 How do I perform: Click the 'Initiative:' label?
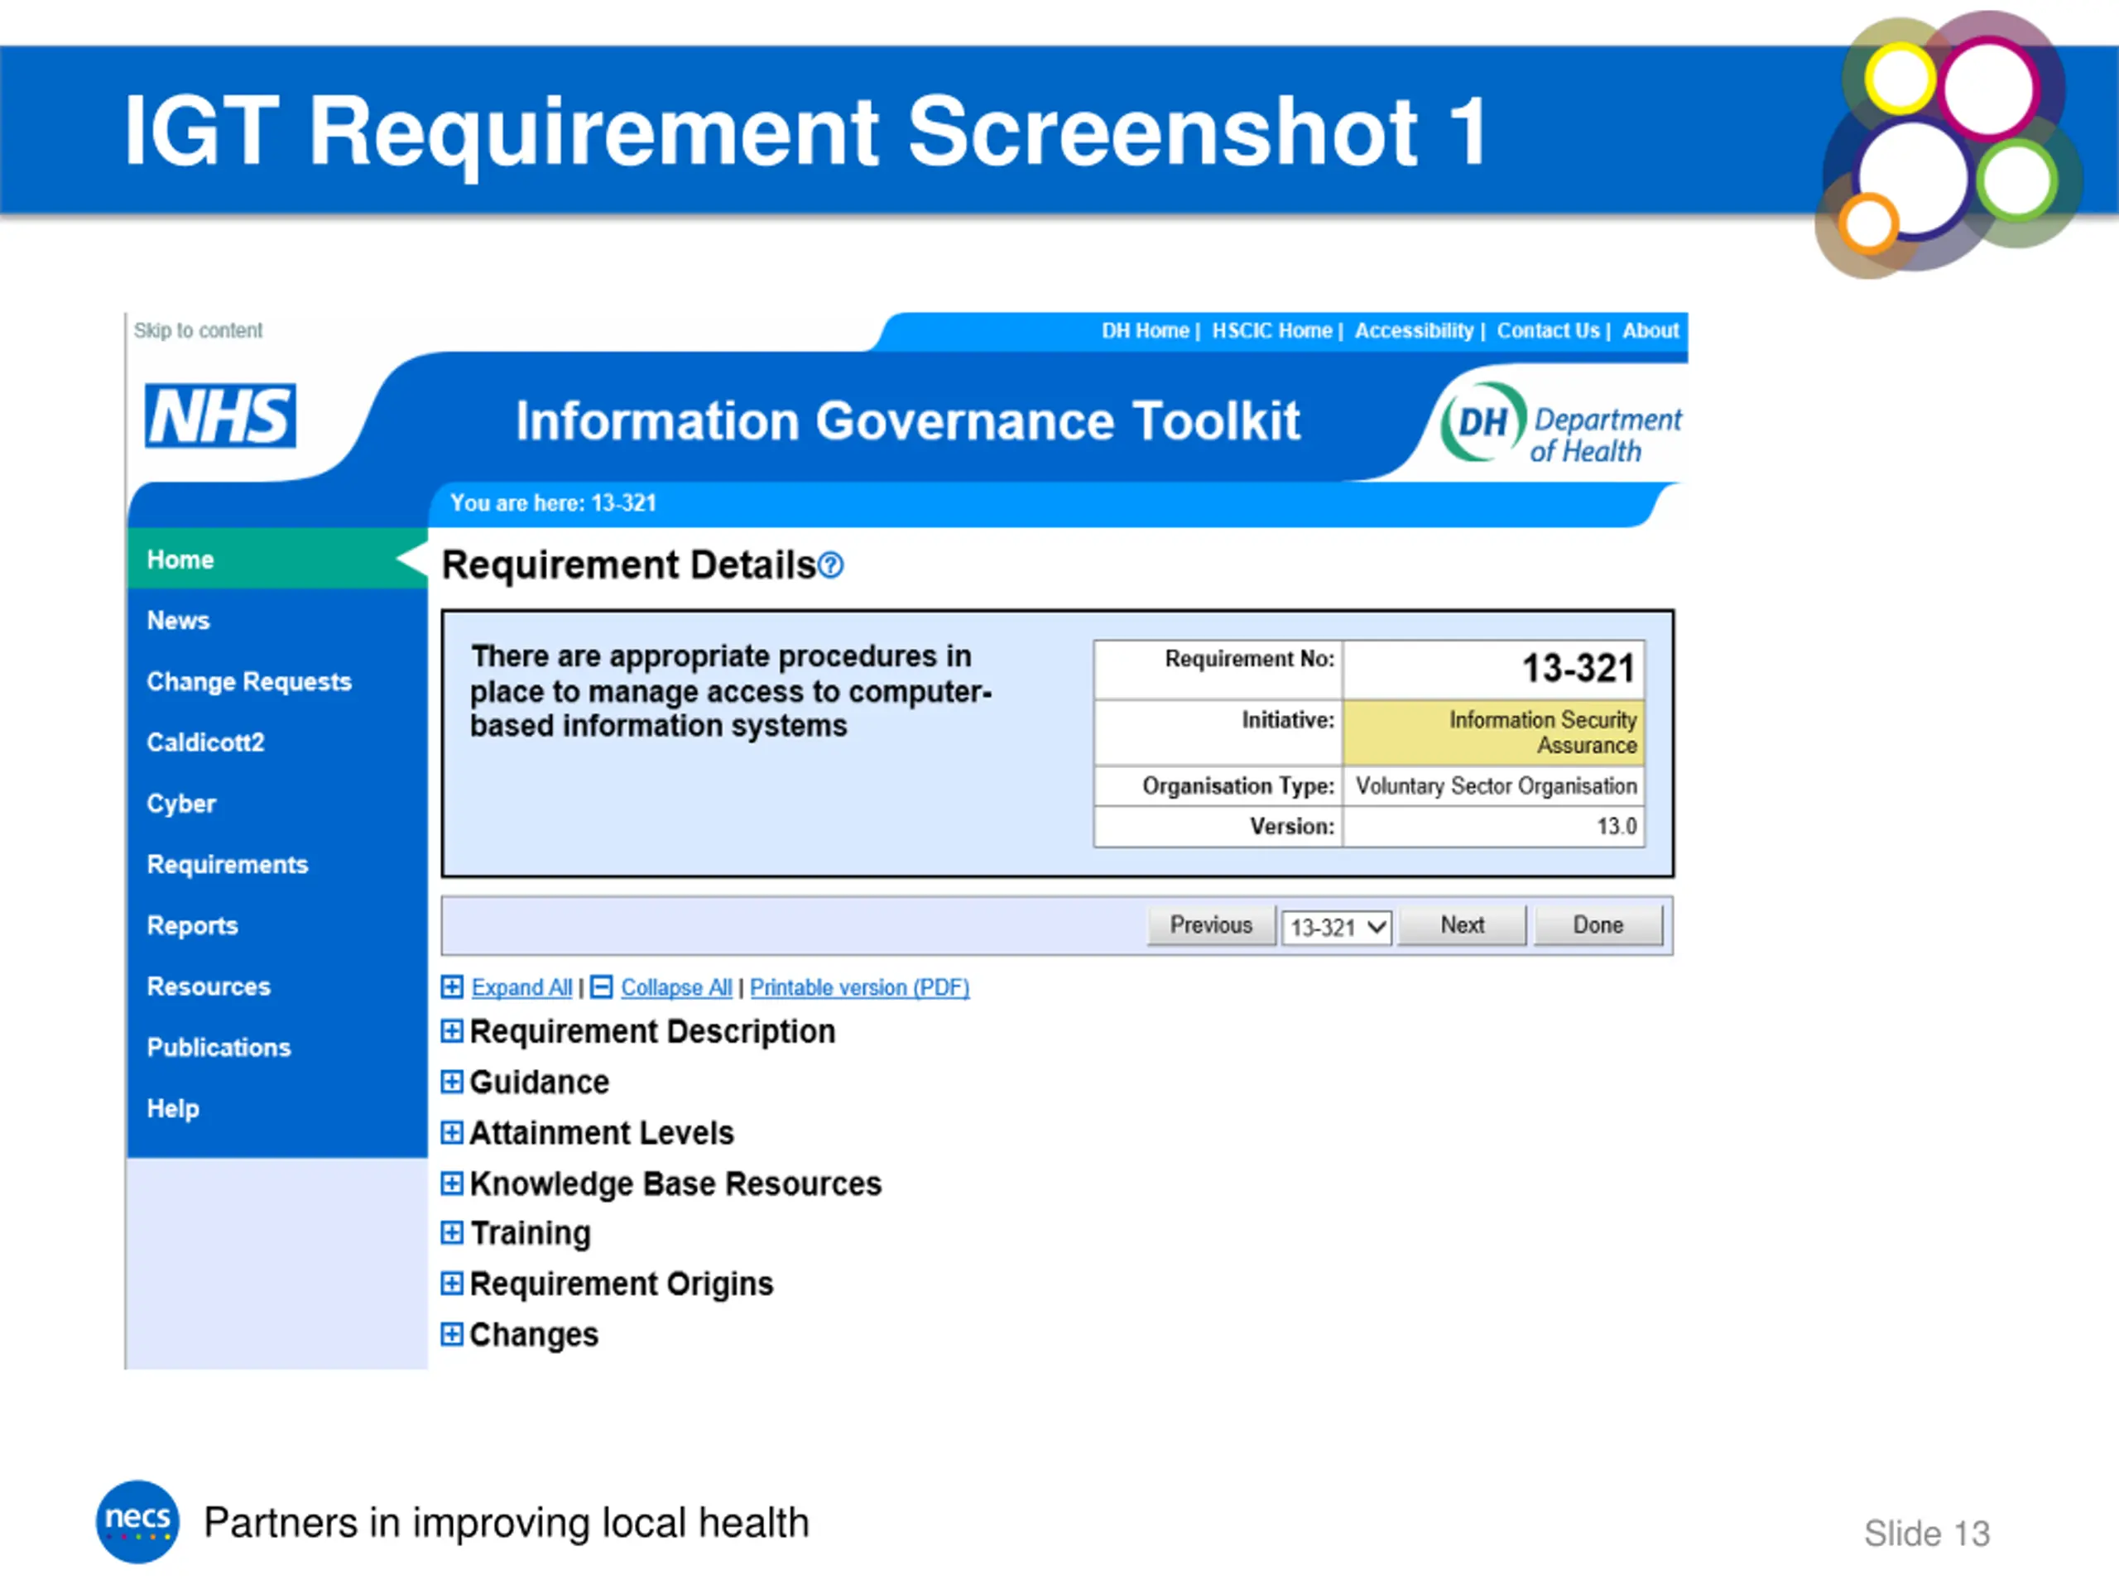point(1287,720)
